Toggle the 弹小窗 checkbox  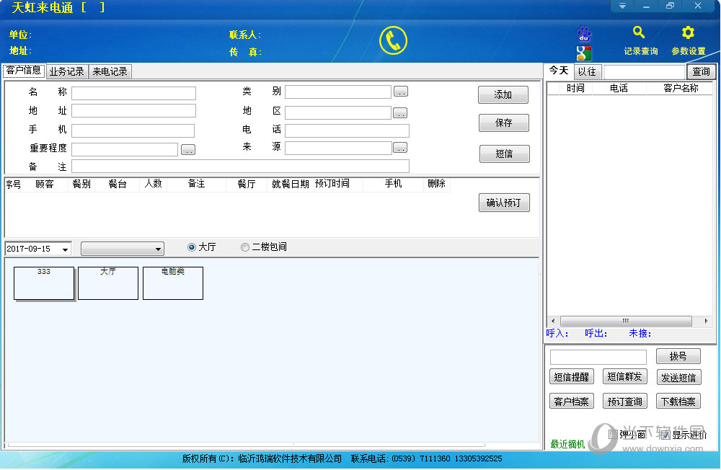click(613, 434)
